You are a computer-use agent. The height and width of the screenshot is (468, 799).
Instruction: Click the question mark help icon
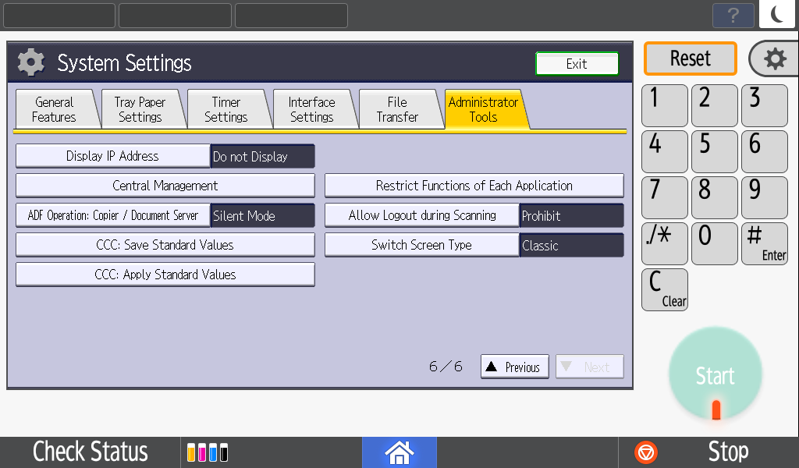click(733, 16)
